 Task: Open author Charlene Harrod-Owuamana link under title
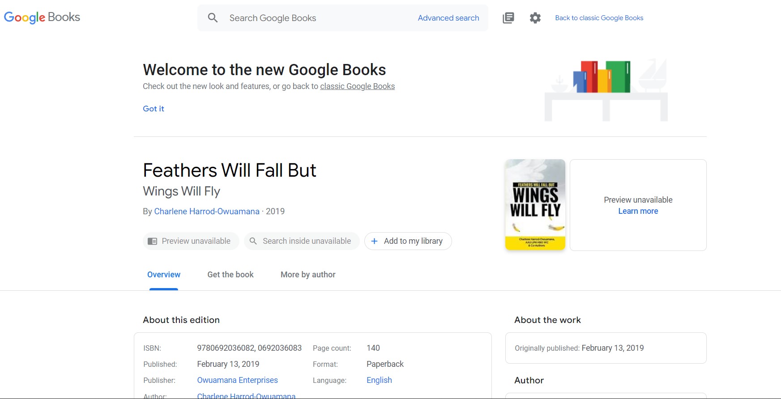pyautogui.click(x=207, y=211)
